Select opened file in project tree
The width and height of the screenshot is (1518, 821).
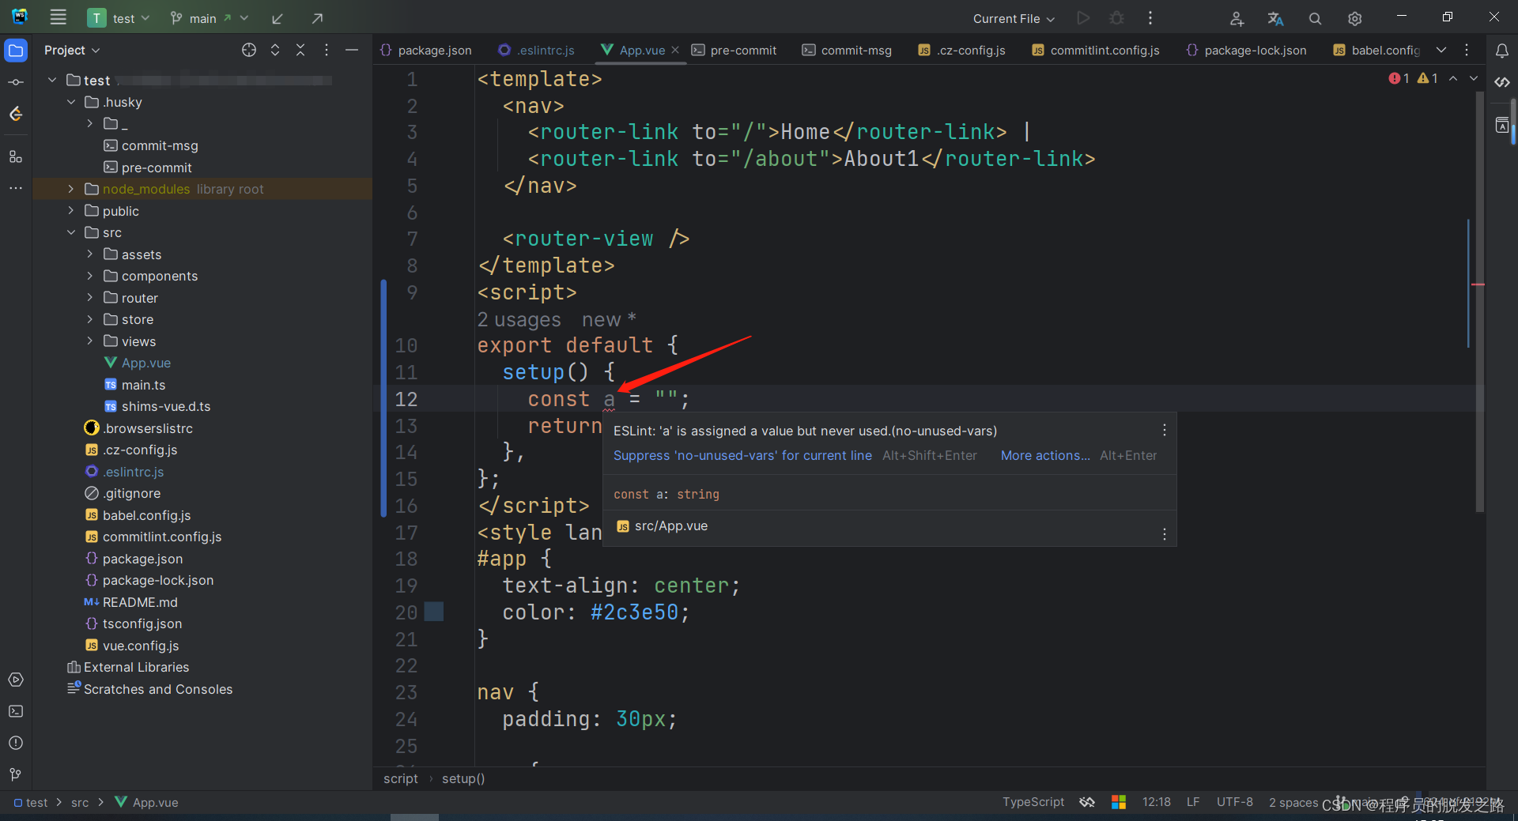[x=249, y=50]
